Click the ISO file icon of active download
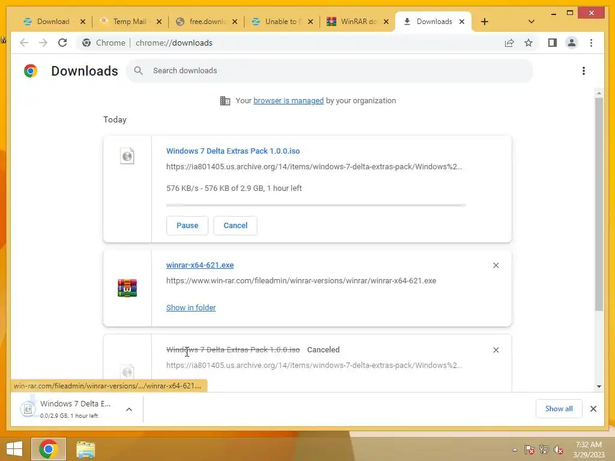The height and width of the screenshot is (461, 615). coord(127,156)
